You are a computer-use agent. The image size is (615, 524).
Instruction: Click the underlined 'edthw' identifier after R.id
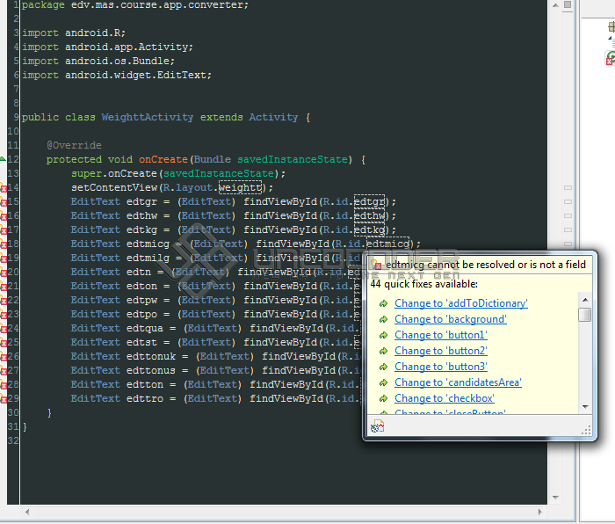pos(369,216)
